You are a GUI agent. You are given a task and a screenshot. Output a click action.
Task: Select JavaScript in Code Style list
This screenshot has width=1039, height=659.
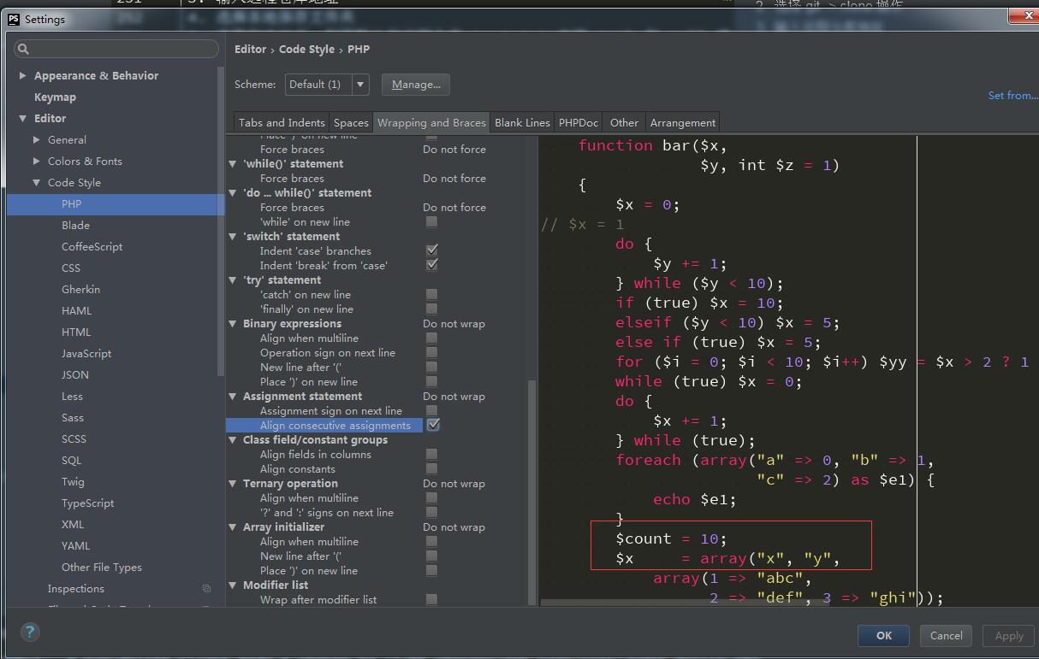(86, 354)
